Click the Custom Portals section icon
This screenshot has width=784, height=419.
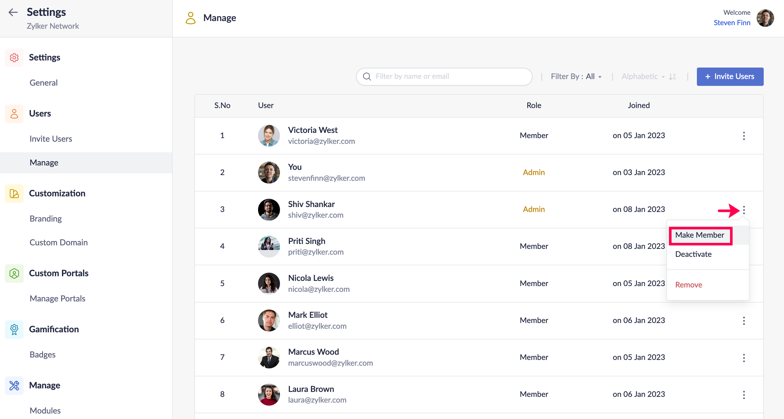[x=14, y=273]
